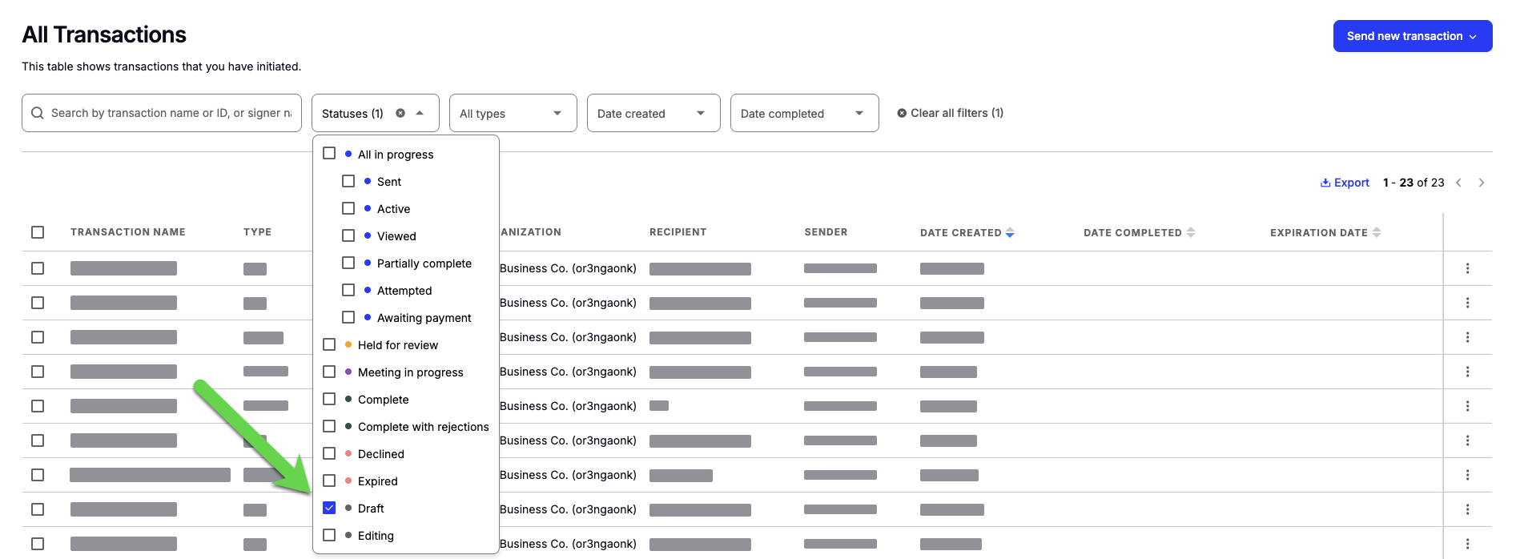Image resolution: width=1516 pixels, height=559 pixels.
Task: Check the Declined status checkbox
Action: point(329,453)
